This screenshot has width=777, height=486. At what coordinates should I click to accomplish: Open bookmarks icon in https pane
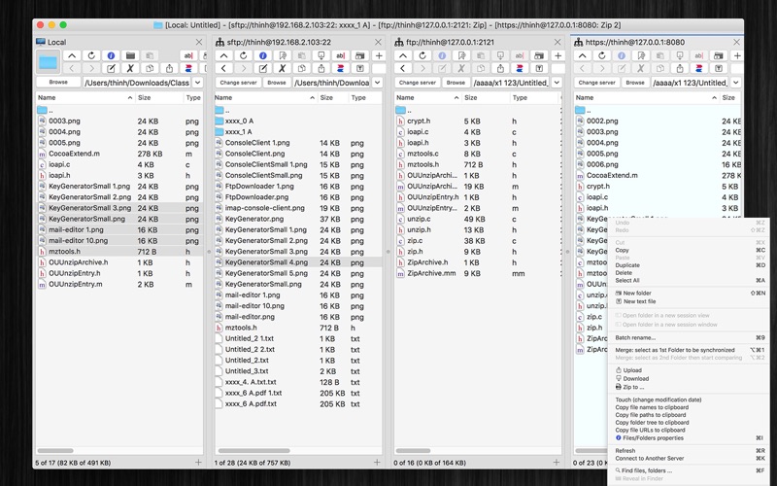[641, 55]
